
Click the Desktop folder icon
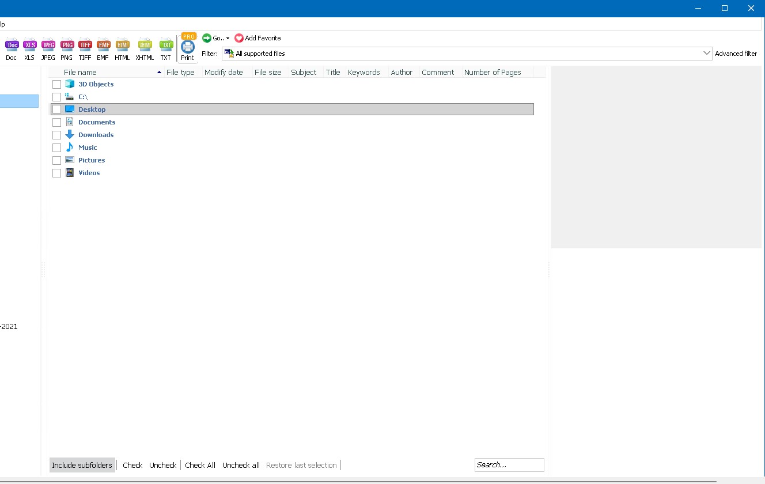click(70, 109)
